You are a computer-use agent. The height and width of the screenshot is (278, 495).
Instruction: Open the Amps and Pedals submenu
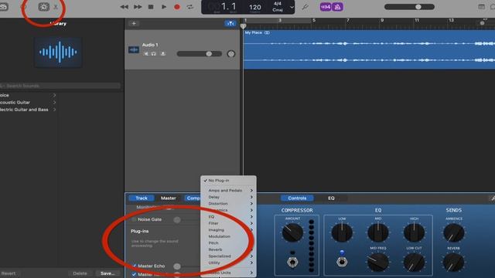(228, 191)
